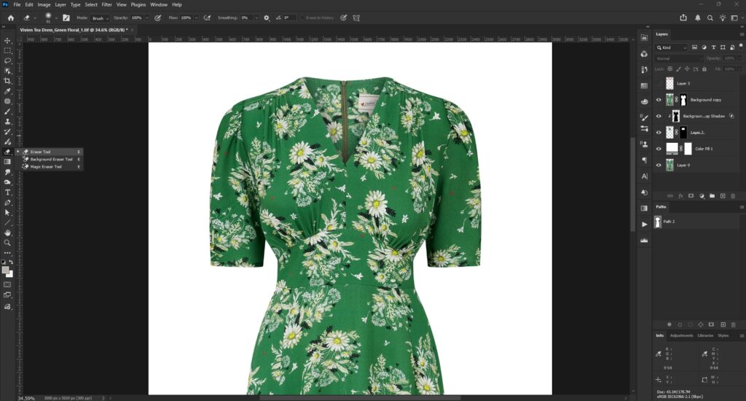Open the Opacity slider dropdown arrow
Viewport: 746px width, 401px height.
click(146, 17)
